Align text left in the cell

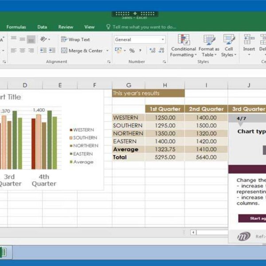[x=14, y=51]
